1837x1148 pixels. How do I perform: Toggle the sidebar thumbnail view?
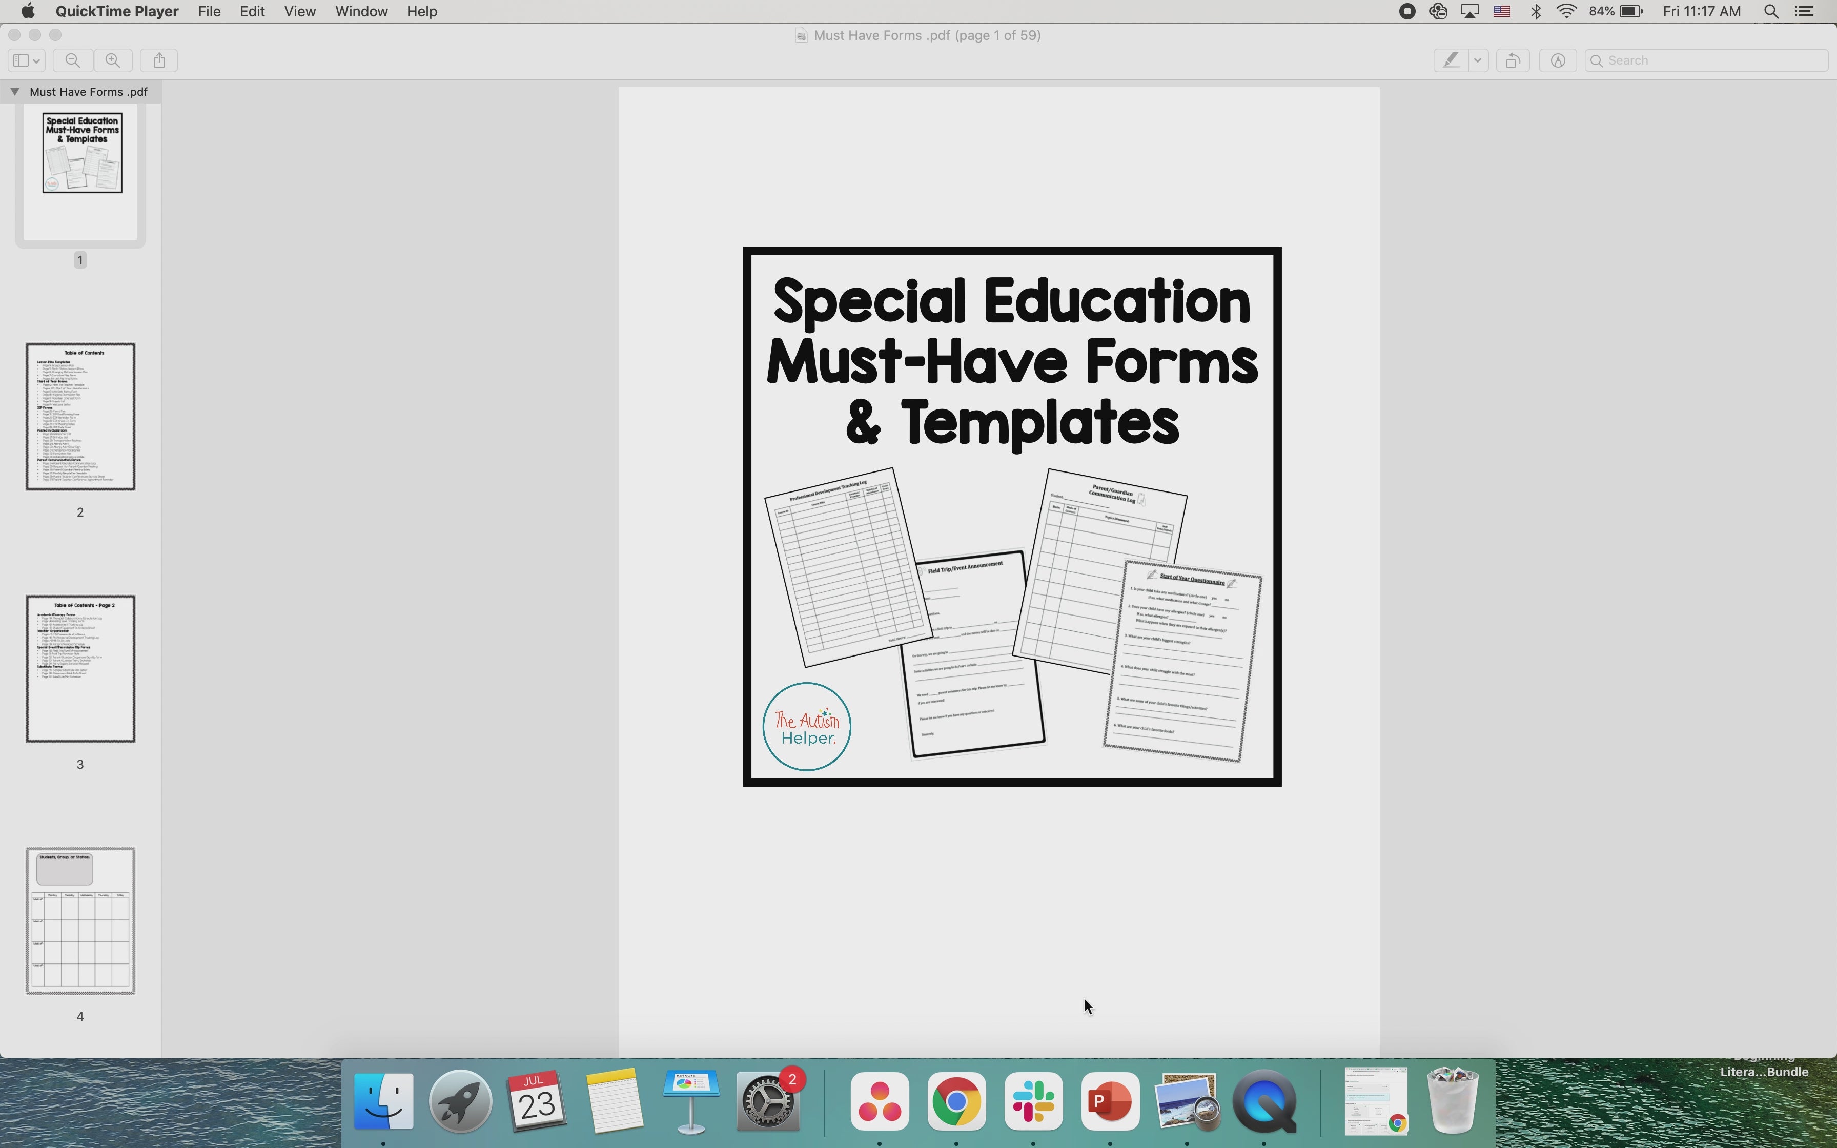coord(21,60)
